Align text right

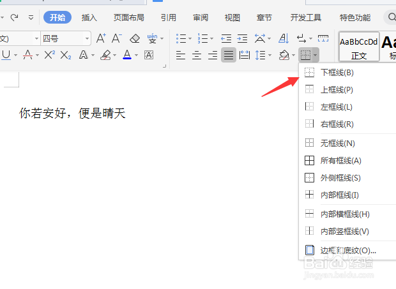213,55
